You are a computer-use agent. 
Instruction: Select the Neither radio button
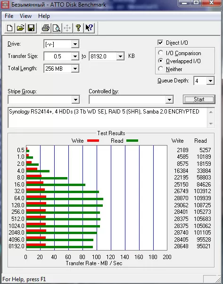(160, 69)
